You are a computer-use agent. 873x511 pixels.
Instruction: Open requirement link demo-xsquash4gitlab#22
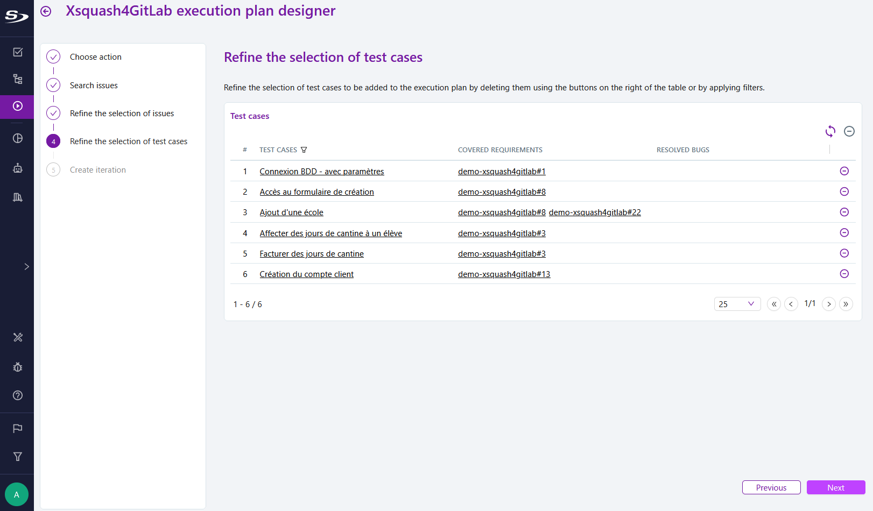(595, 212)
